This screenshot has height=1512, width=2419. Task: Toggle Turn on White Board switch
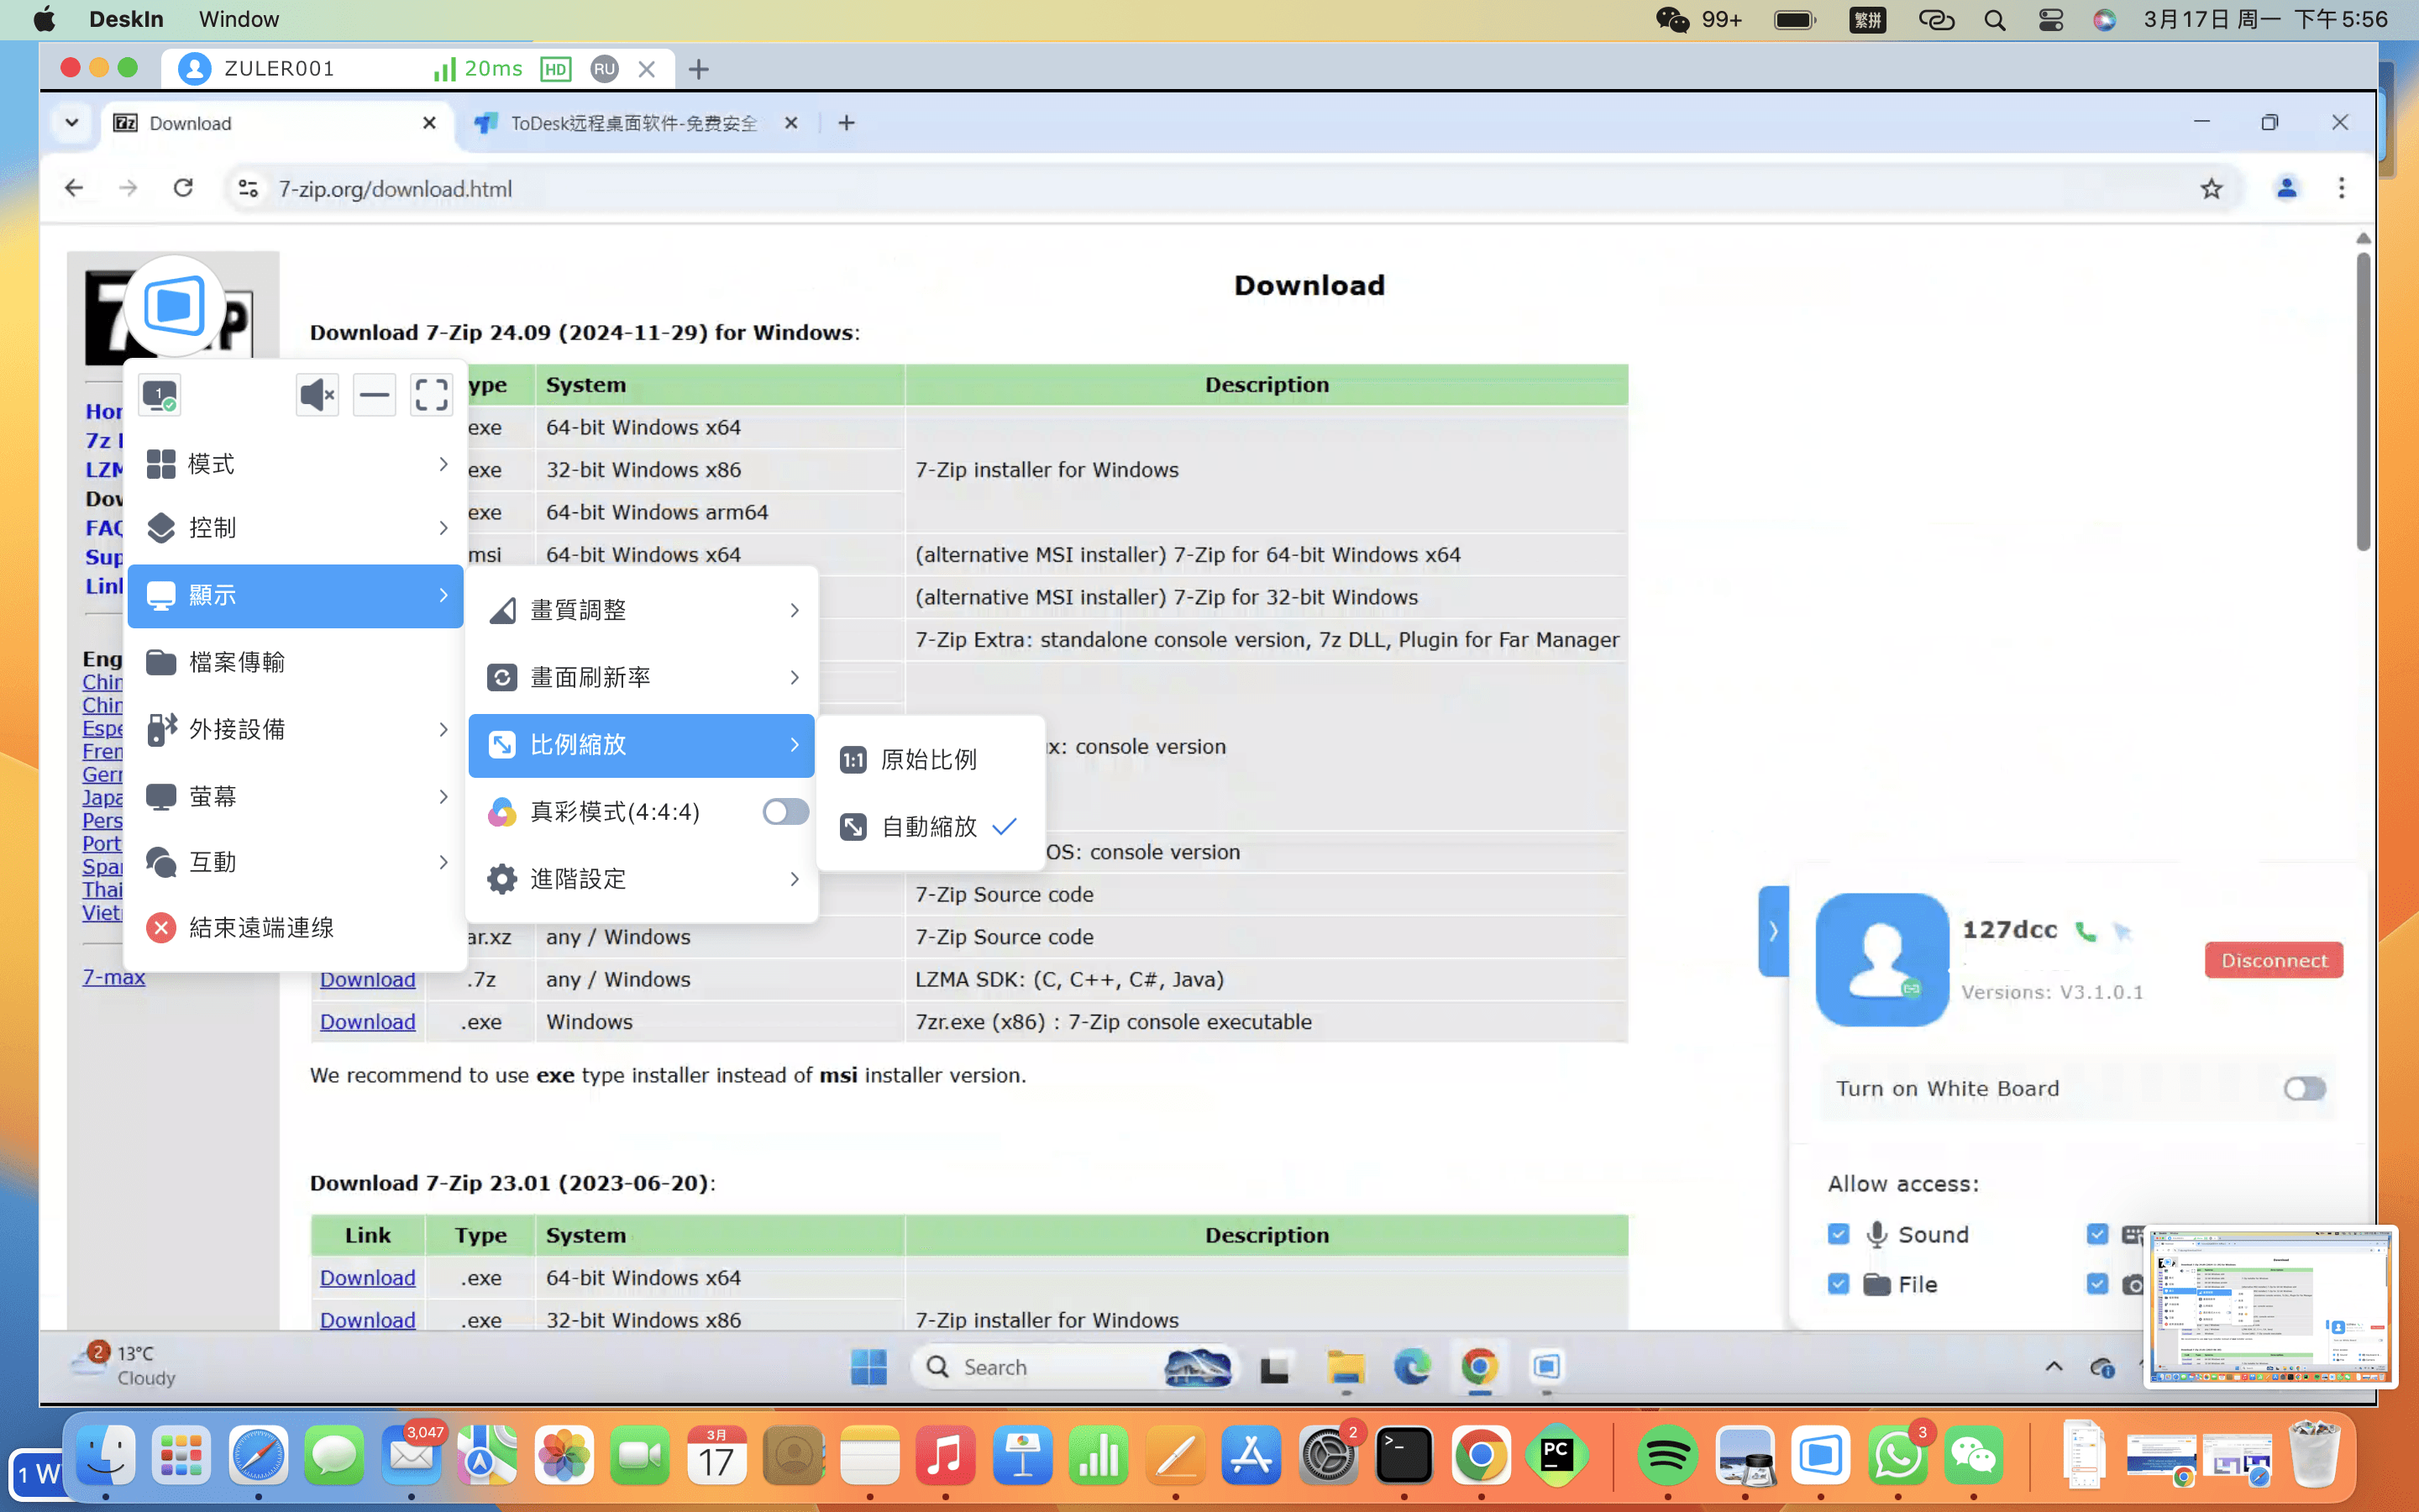click(x=2304, y=1088)
